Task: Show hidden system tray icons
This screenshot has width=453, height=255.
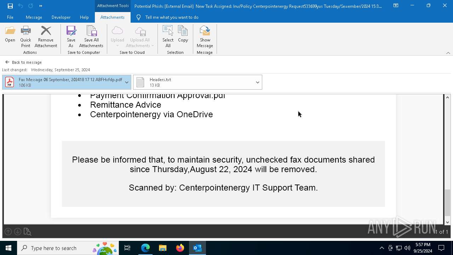Action: [x=382, y=248]
